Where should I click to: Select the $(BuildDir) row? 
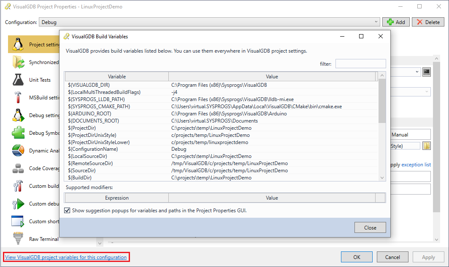[x=222, y=178]
